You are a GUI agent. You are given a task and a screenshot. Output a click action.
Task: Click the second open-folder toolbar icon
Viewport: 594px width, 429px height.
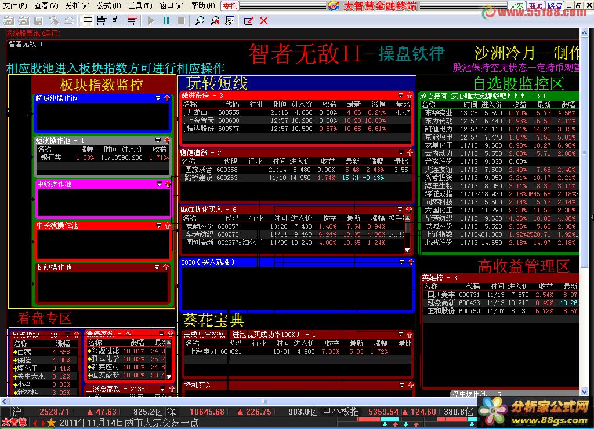[x=23, y=20]
